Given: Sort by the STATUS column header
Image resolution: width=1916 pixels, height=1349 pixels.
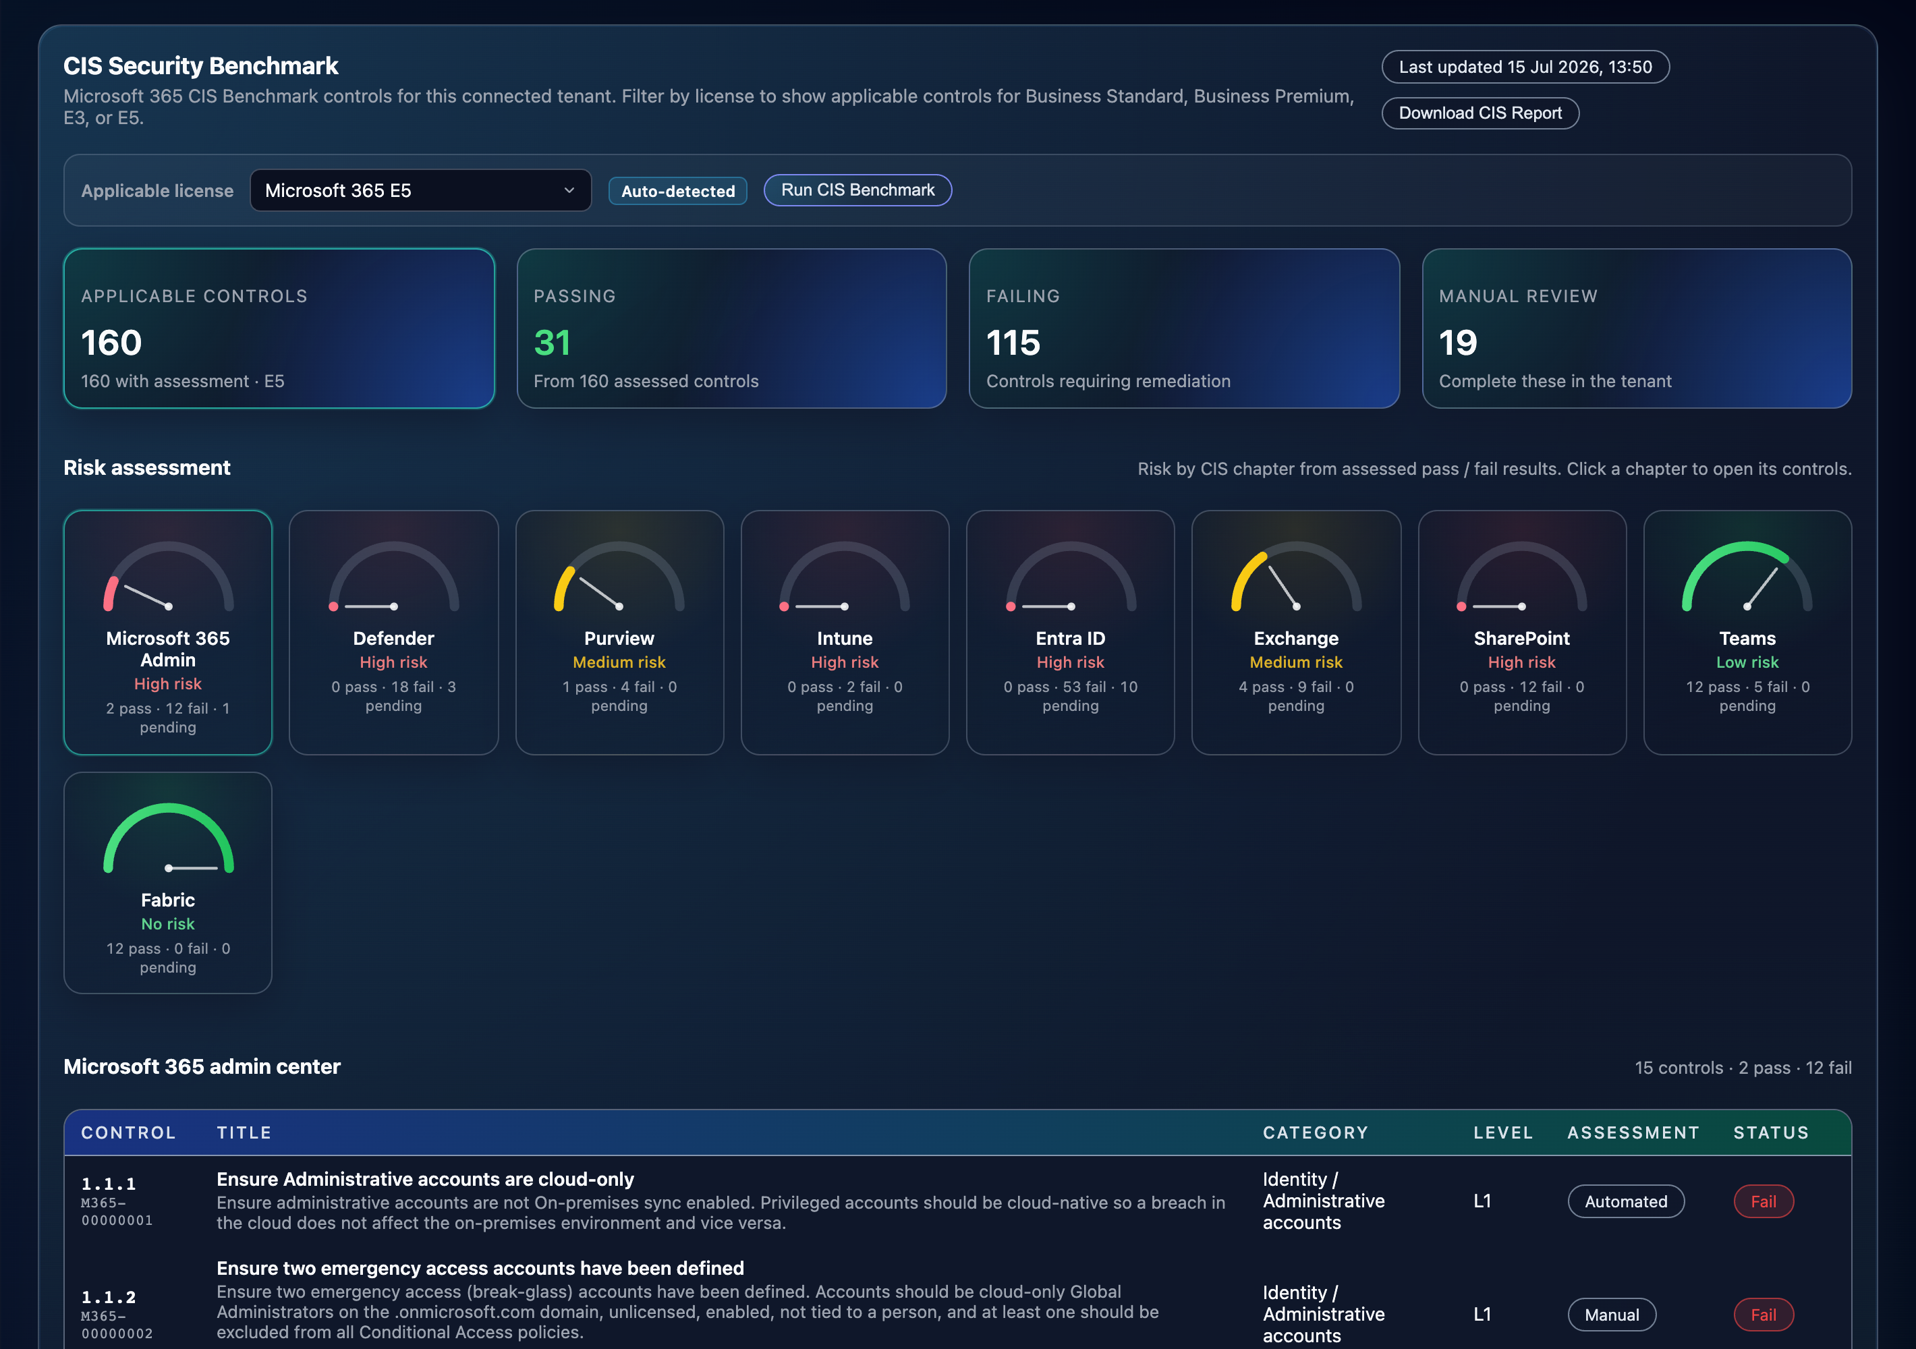Looking at the screenshot, I should [1771, 1133].
